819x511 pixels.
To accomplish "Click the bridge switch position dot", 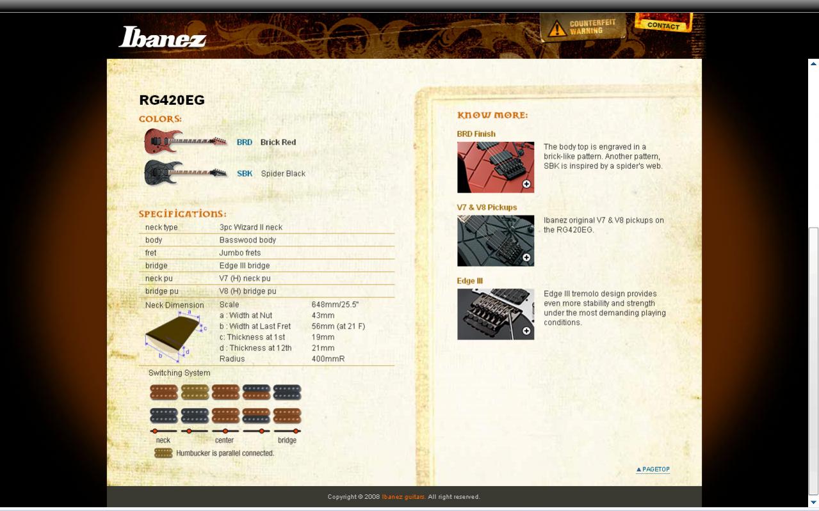I will tap(296, 431).
